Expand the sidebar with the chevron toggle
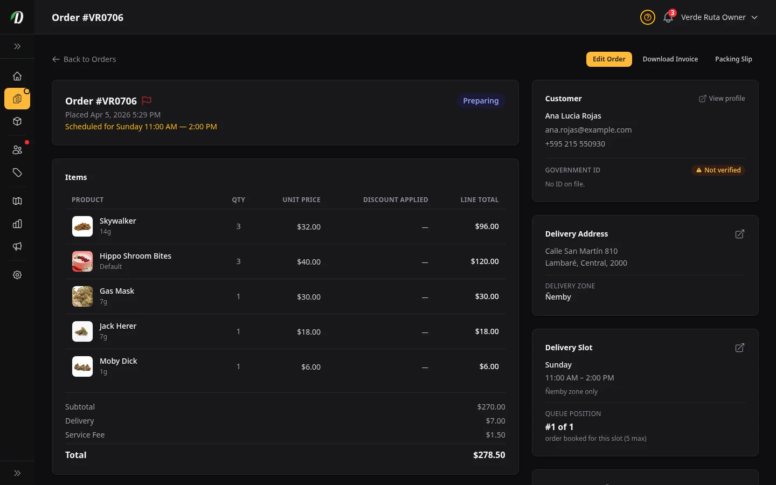776x485 pixels. [x=17, y=46]
